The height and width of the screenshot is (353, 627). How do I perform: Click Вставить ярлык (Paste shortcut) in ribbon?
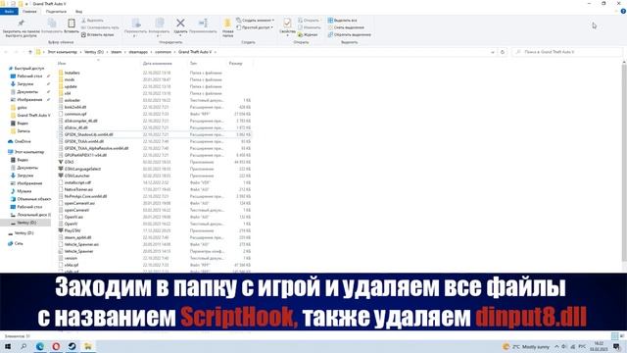coord(98,35)
